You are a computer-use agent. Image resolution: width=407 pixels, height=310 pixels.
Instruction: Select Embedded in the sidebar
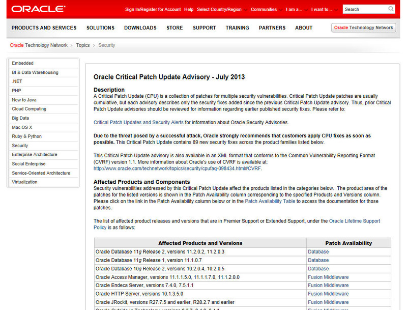click(x=23, y=63)
